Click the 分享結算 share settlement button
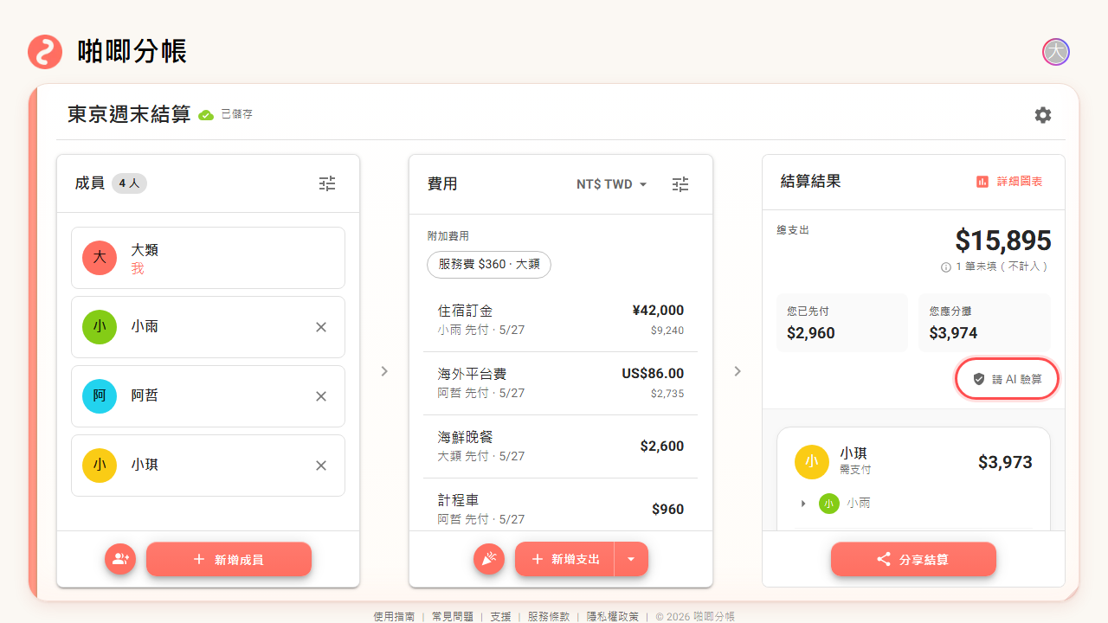1108x623 pixels. click(x=913, y=559)
